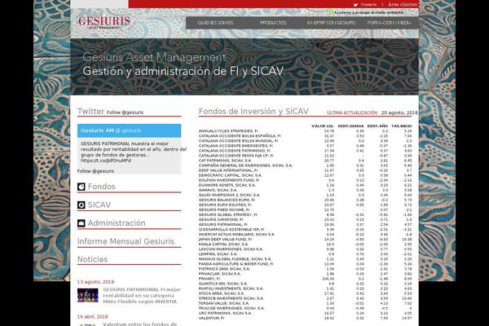
Task: Open the Valentum entre los fondos news
Action: coord(139,324)
